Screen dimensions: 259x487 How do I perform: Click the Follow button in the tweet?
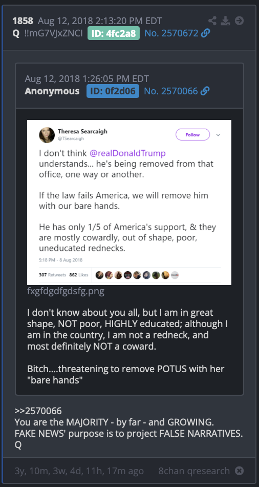pyautogui.click(x=192, y=135)
